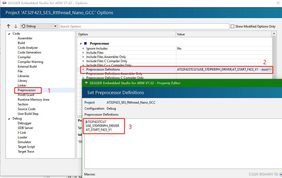Close the Options window
Viewport: 282px width, 178px height.
pyautogui.click(x=278, y=3)
